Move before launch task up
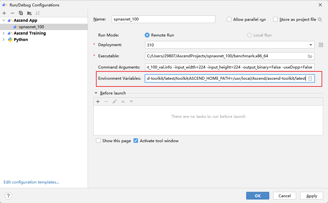 [x=123, y=101]
